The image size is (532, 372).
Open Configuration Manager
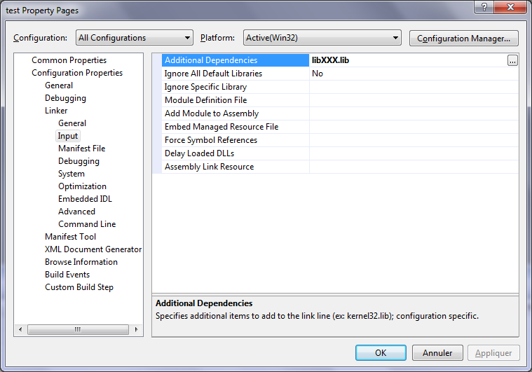[x=463, y=38]
